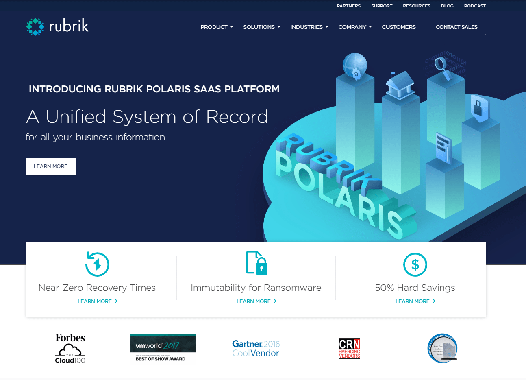Click the NorthFace ScoreBoard Award badge
526x380 pixels.
tap(442, 348)
